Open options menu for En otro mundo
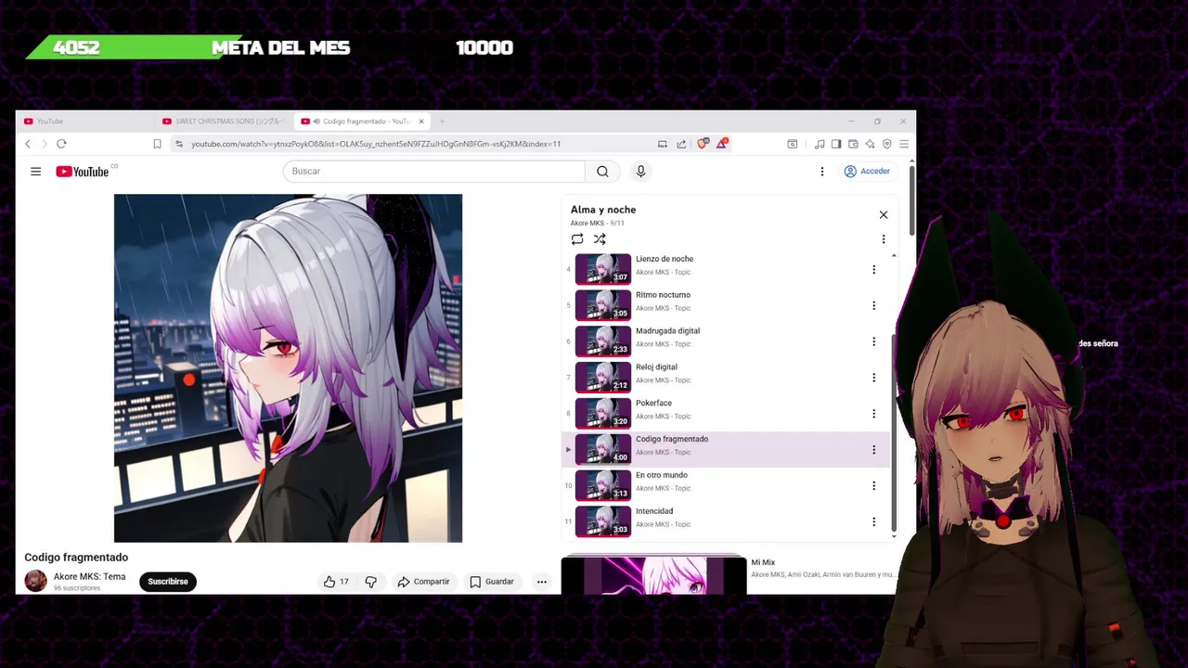Image resolution: width=1188 pixels, height=668 pixels. [873, 485]
